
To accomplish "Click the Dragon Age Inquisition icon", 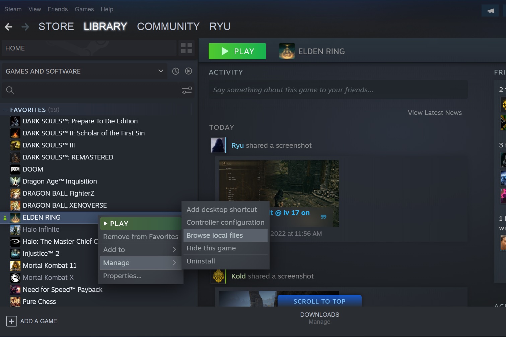I will click(x=15, y=181).
